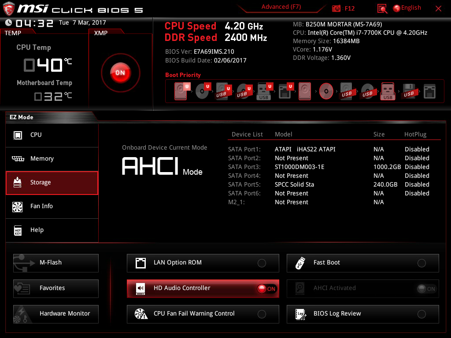Enable the Fast Boot toggle
The image size is (451, 338).
click(x=421, y=263)
